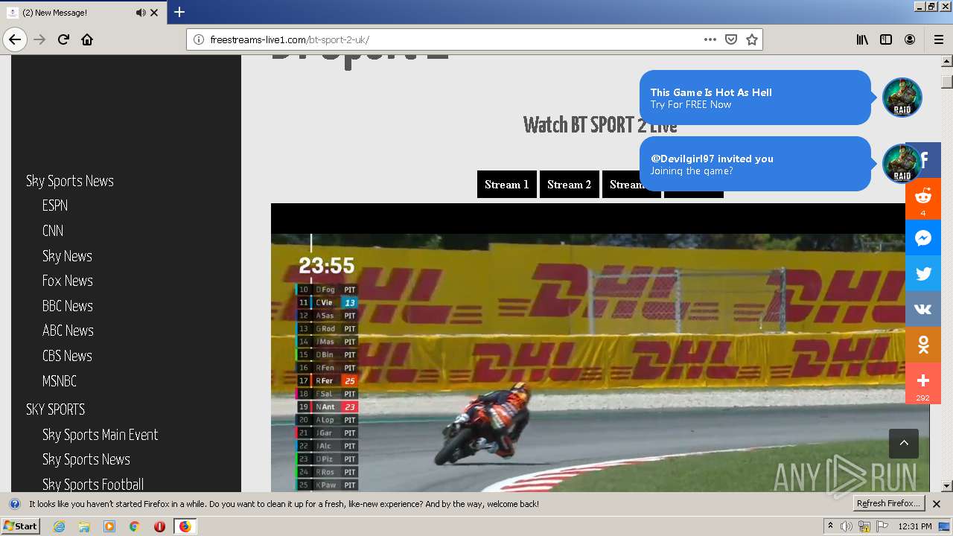
Task: Toggle the Firefox sidebar
Action: (x=886, y=39)
